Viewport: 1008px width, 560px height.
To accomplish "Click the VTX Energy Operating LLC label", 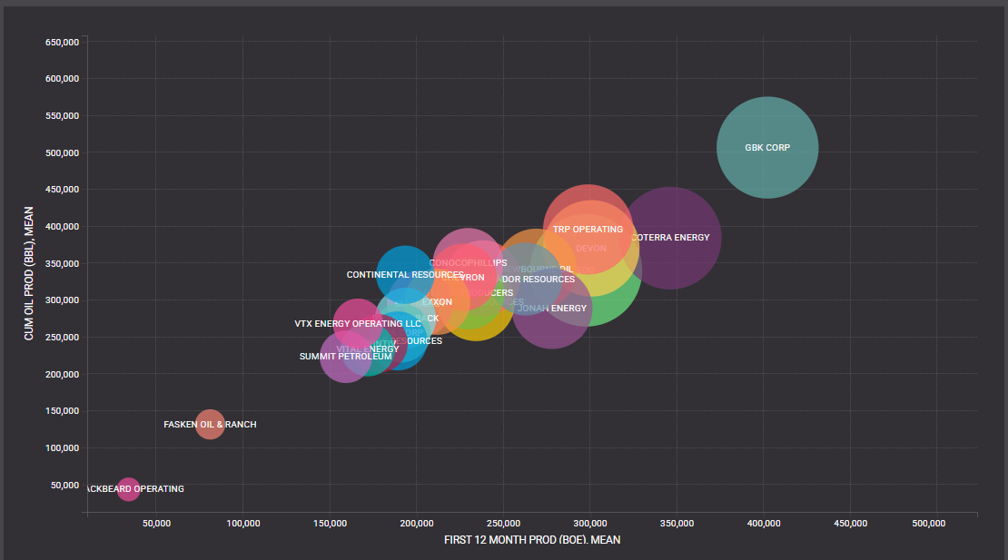I will 358,324.
